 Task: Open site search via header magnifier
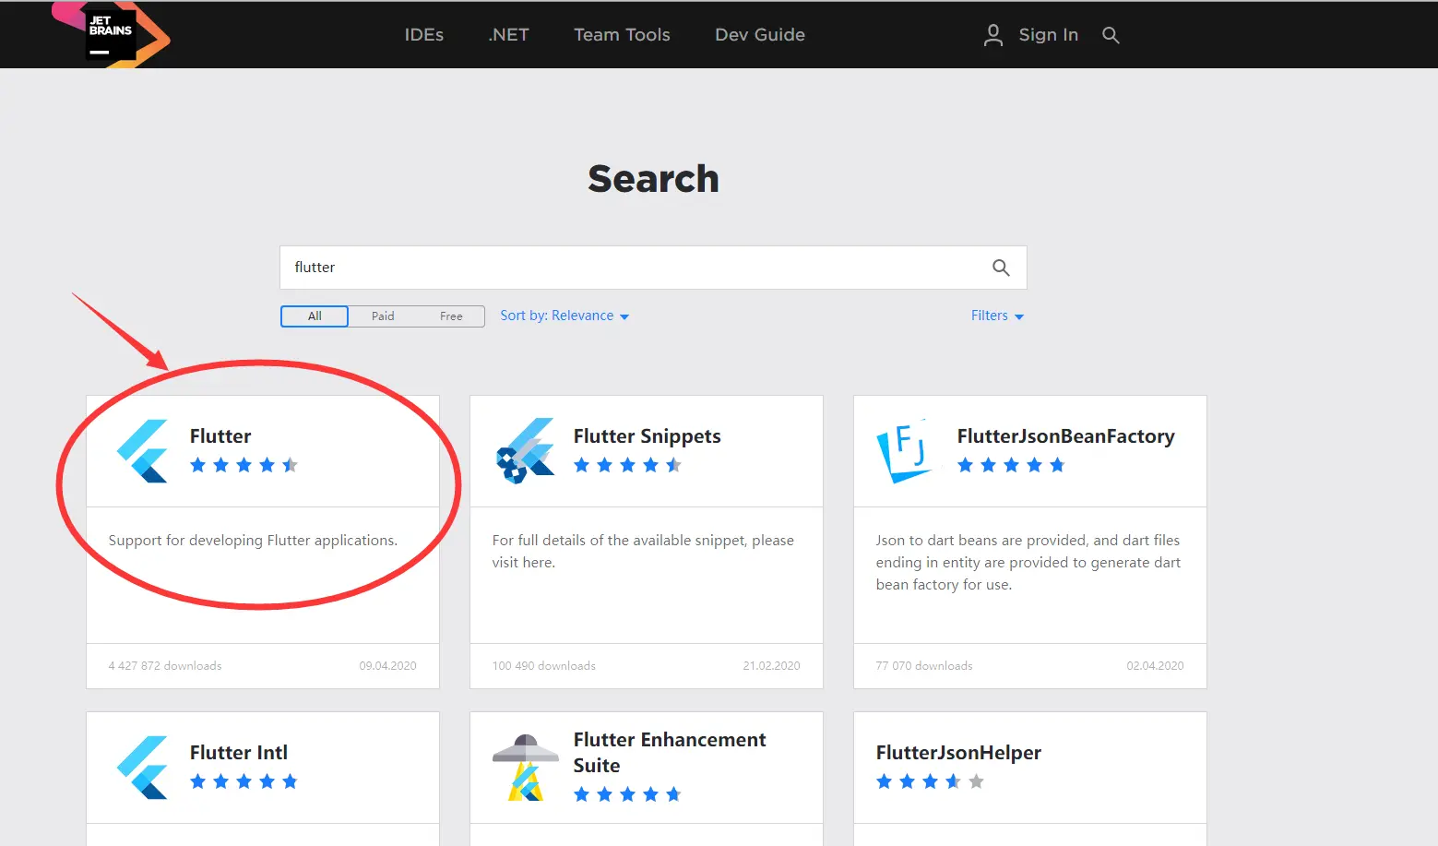1111,35
